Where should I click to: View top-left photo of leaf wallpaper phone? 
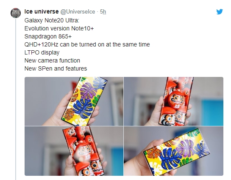click(74, 101)
